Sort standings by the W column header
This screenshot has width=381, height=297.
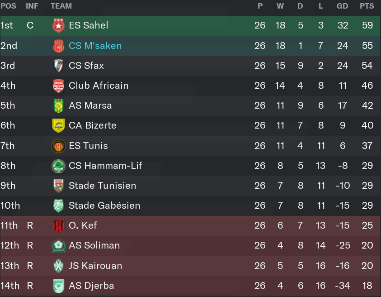click(x=280, y=6)
